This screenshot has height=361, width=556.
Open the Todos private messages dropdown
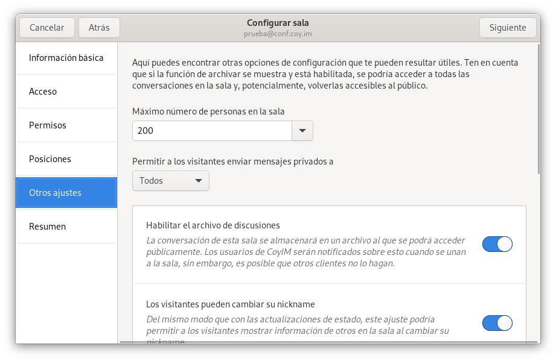click(171, 181)
